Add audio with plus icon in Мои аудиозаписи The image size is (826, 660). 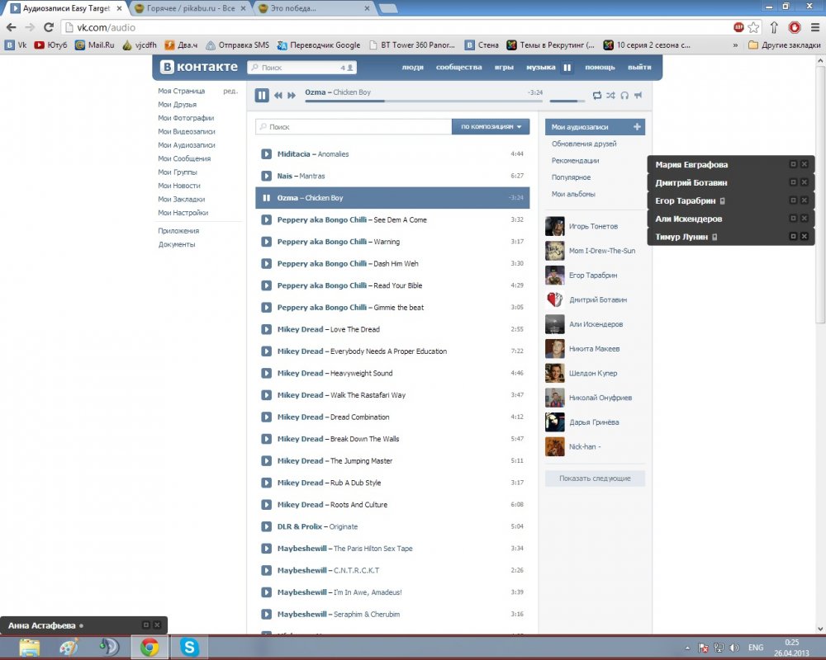[x=637, y=127]
